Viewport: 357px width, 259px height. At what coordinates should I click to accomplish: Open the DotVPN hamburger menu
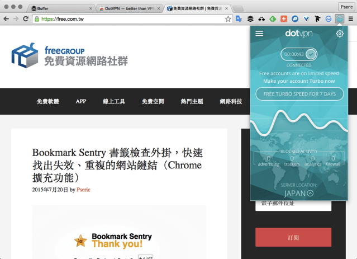point(259,34)
